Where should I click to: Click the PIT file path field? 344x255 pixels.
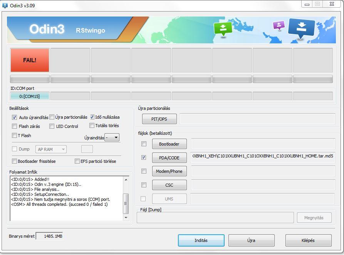click(257, 119)
